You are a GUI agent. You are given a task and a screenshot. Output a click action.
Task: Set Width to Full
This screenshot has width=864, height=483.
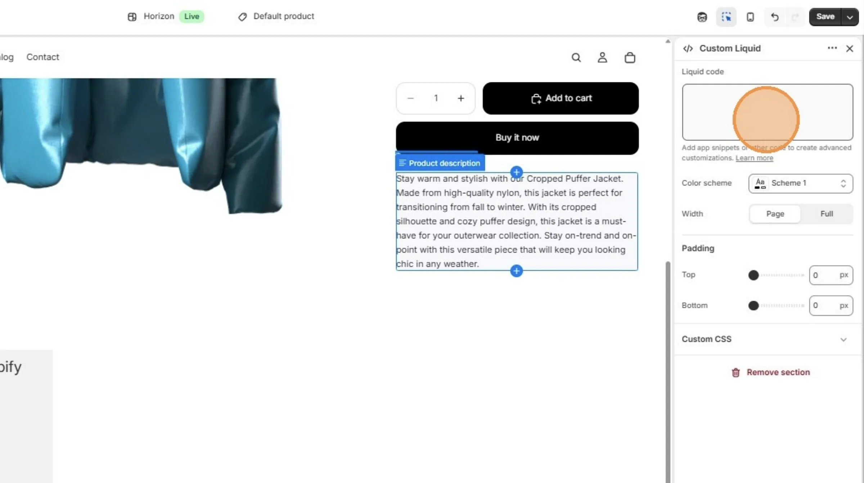point(827,214)
